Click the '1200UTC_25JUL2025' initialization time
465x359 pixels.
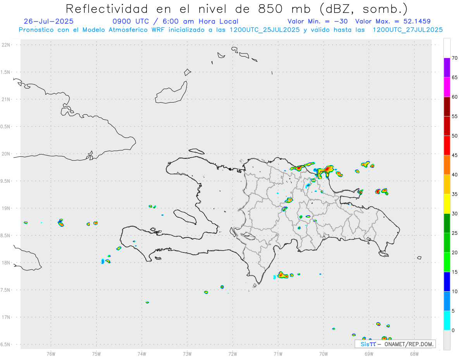click(x=265, y=30)
